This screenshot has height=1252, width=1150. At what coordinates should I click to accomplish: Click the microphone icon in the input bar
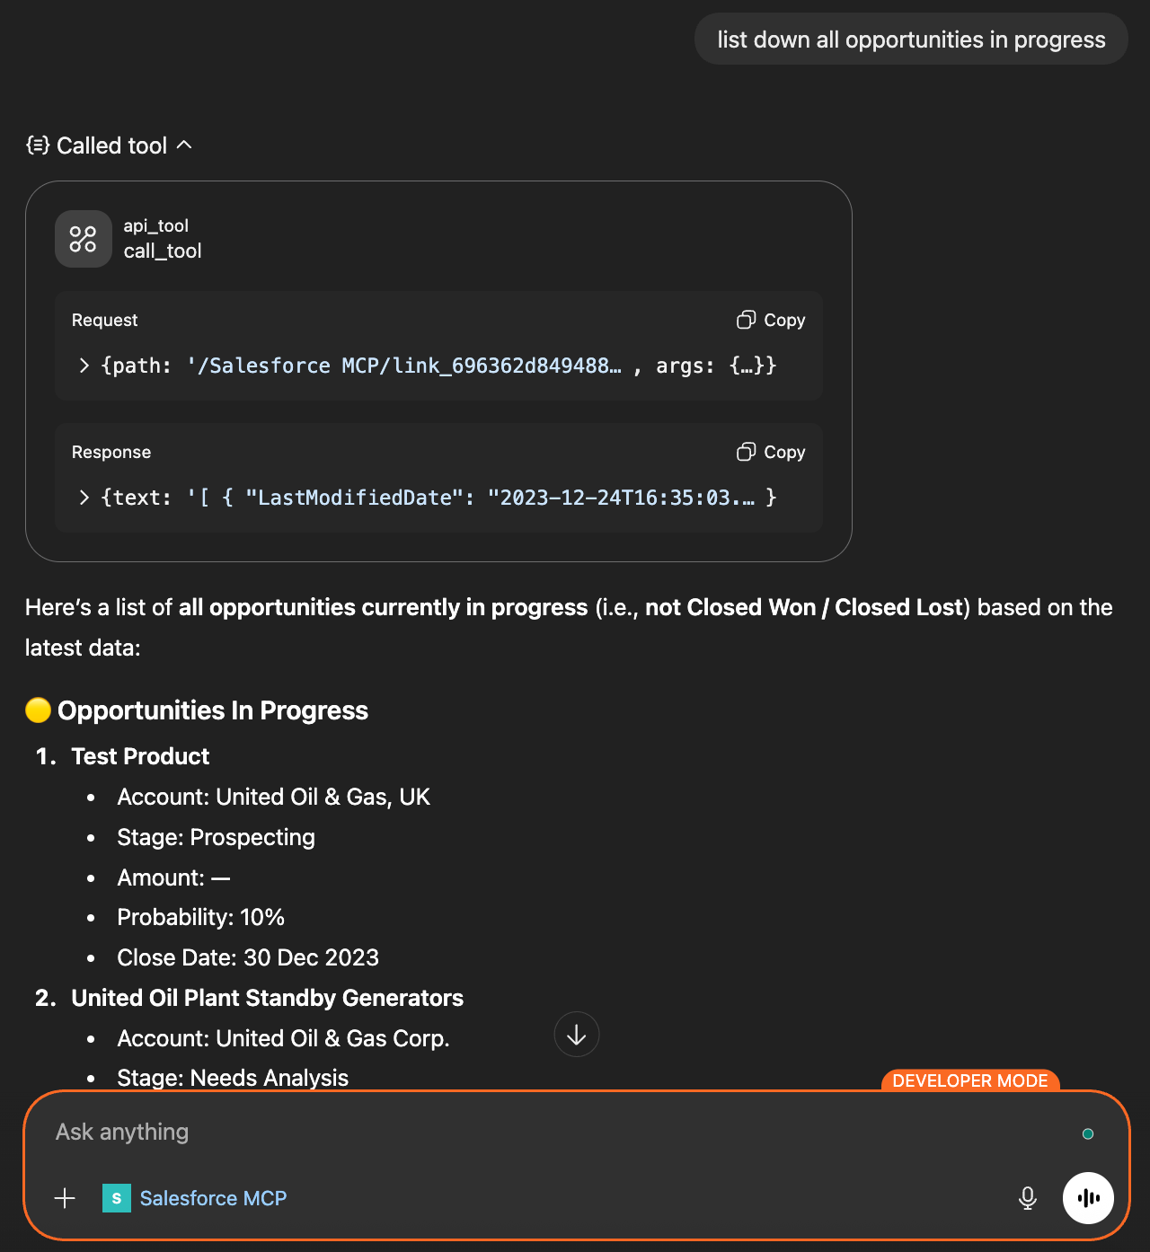pyautogui.click(x=1027, y=1197)
